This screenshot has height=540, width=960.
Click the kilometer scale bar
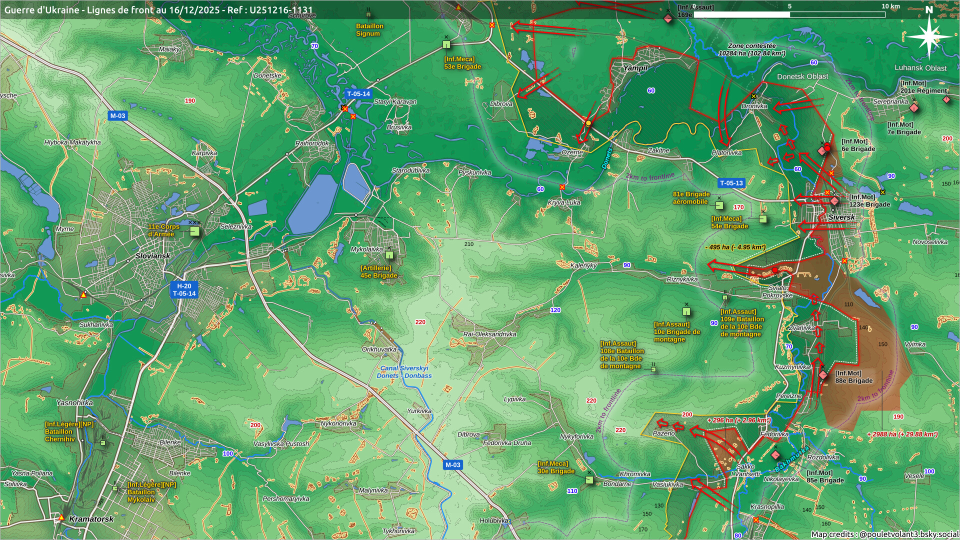(x=789, y=14)
